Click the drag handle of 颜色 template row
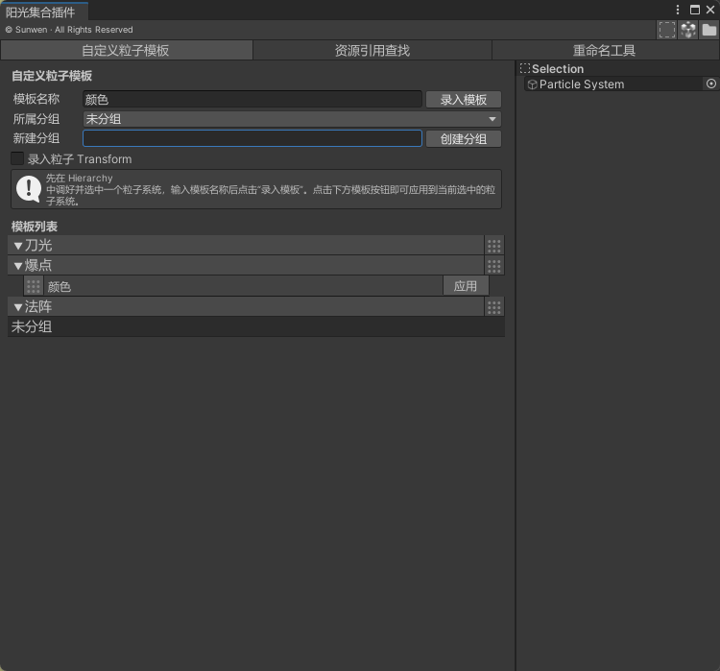The image size is (720, 671). 33,286
